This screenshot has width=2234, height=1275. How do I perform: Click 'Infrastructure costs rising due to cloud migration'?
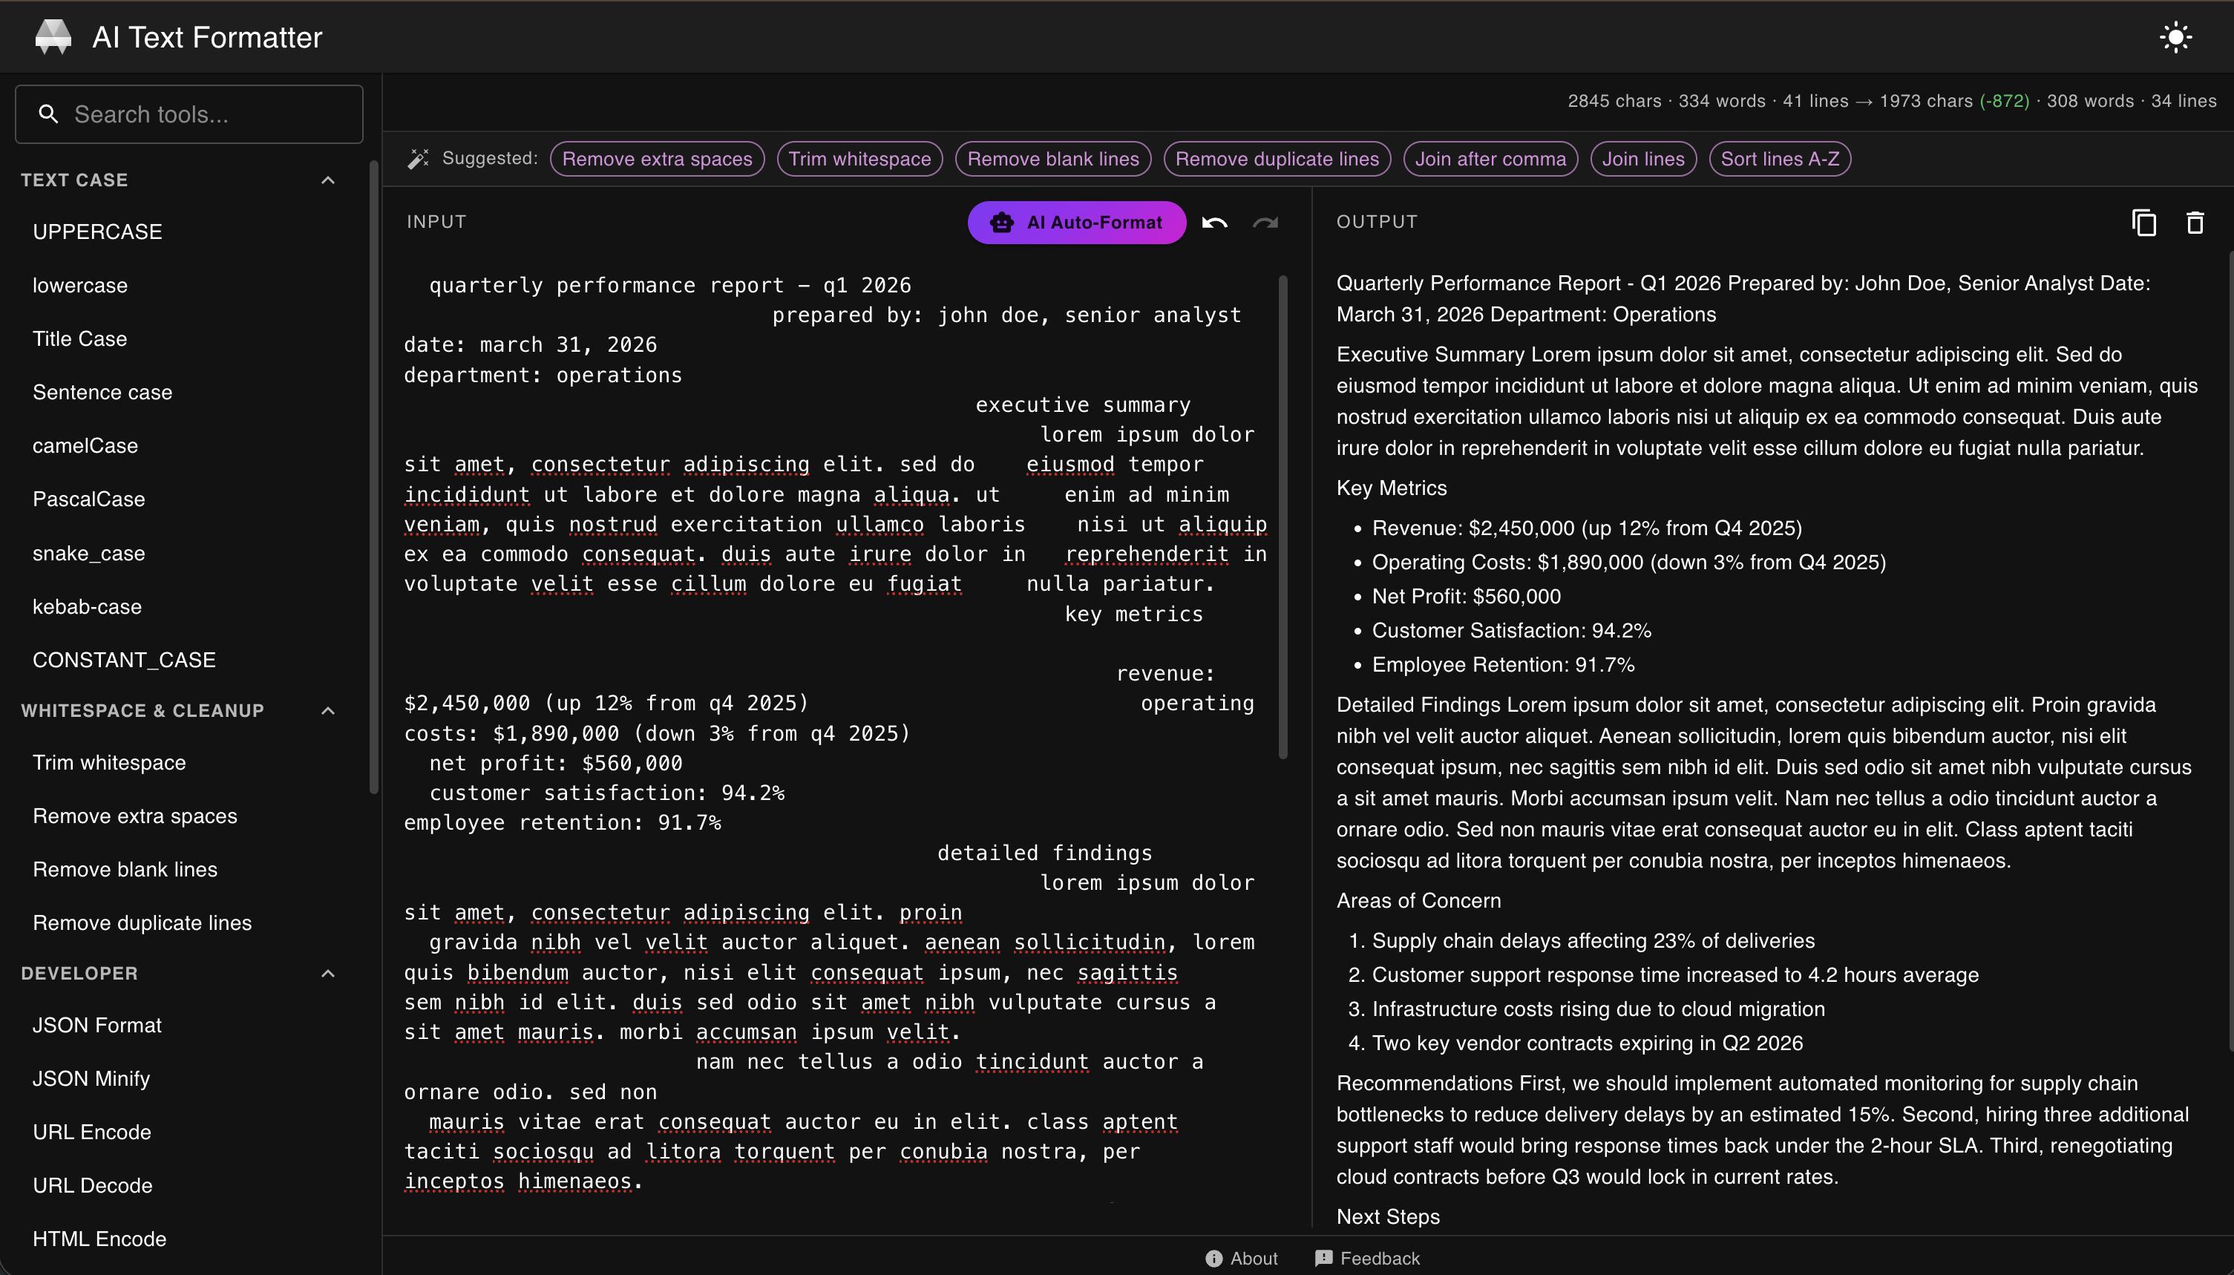coord(1598,1009)
